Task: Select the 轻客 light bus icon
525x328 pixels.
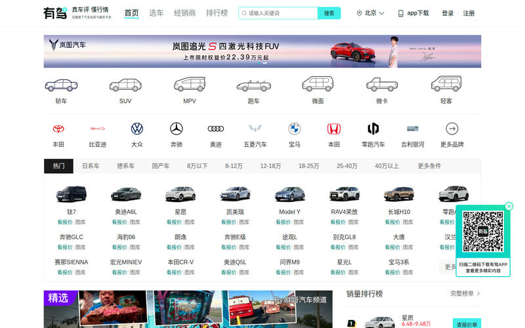Action: [x=446, y=84]
